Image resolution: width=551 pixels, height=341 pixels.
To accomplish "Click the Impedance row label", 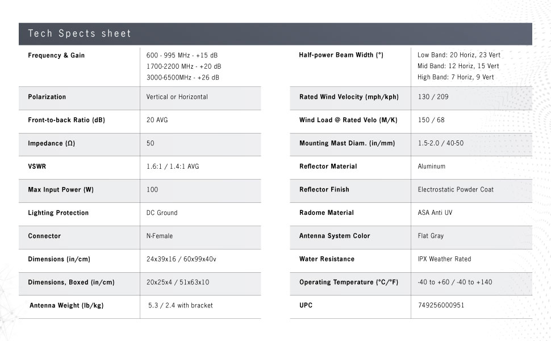I will click(51, 144).
